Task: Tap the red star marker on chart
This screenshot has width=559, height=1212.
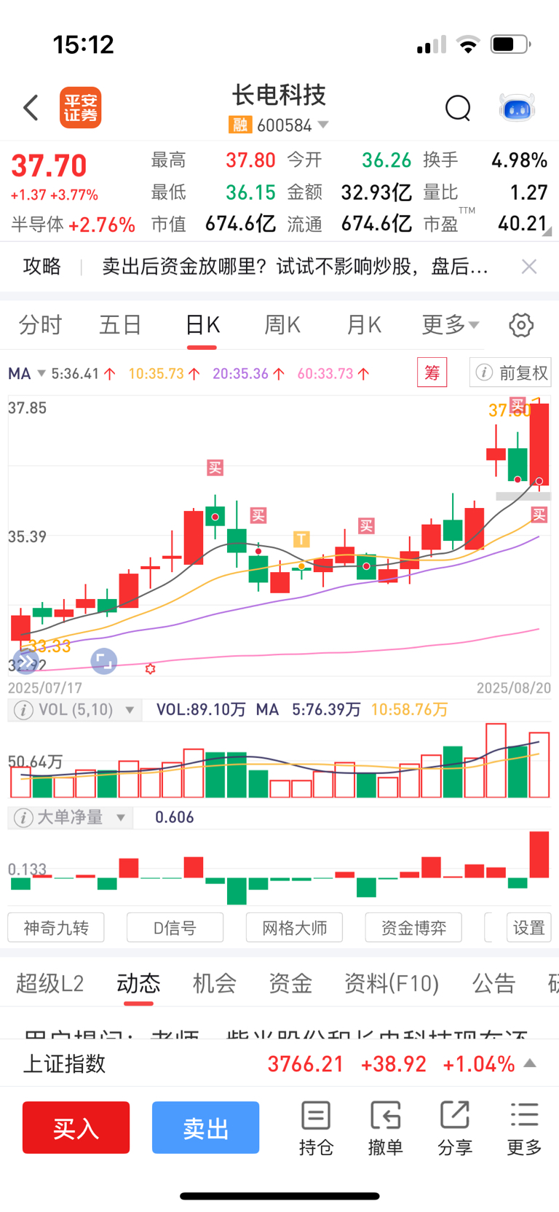Action: 150,668
